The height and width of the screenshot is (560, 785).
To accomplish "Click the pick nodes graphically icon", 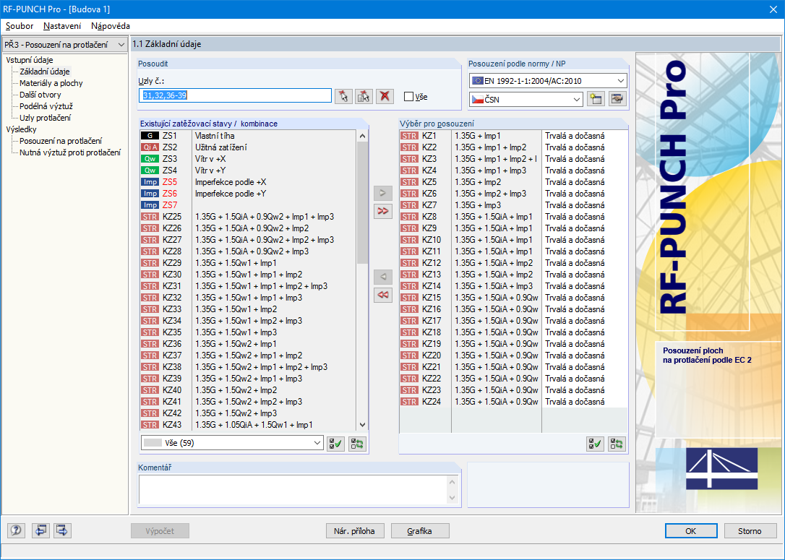I will tap(343, 96).
